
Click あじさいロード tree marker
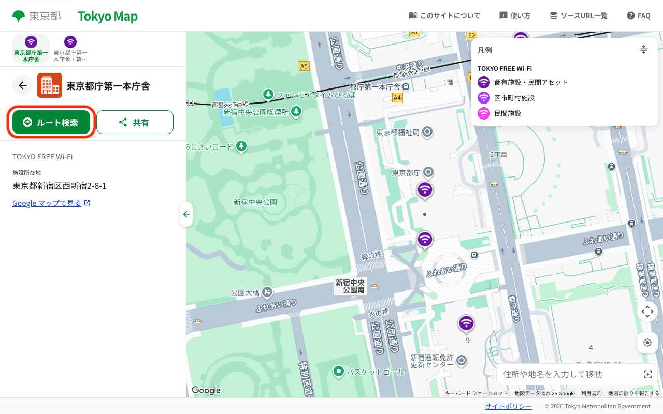[241, 146]
